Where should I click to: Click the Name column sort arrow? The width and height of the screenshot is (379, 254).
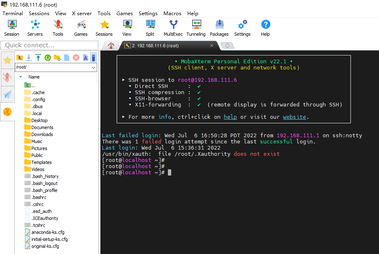point(21,77)
